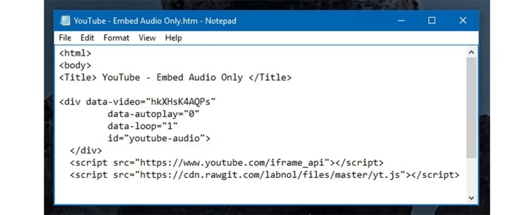530x215 pixels.
Task: Click the cdn.rawgit.com yt.js script line
Action: click(x=265, y=175)
